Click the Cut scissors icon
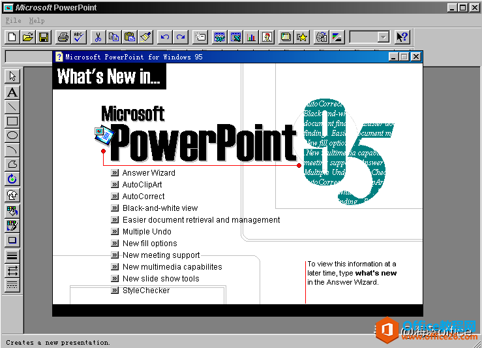This screenshot has height=348, width=482. [98, 37]
